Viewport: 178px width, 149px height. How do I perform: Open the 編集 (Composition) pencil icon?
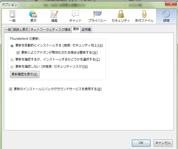[x=54, y=16]
